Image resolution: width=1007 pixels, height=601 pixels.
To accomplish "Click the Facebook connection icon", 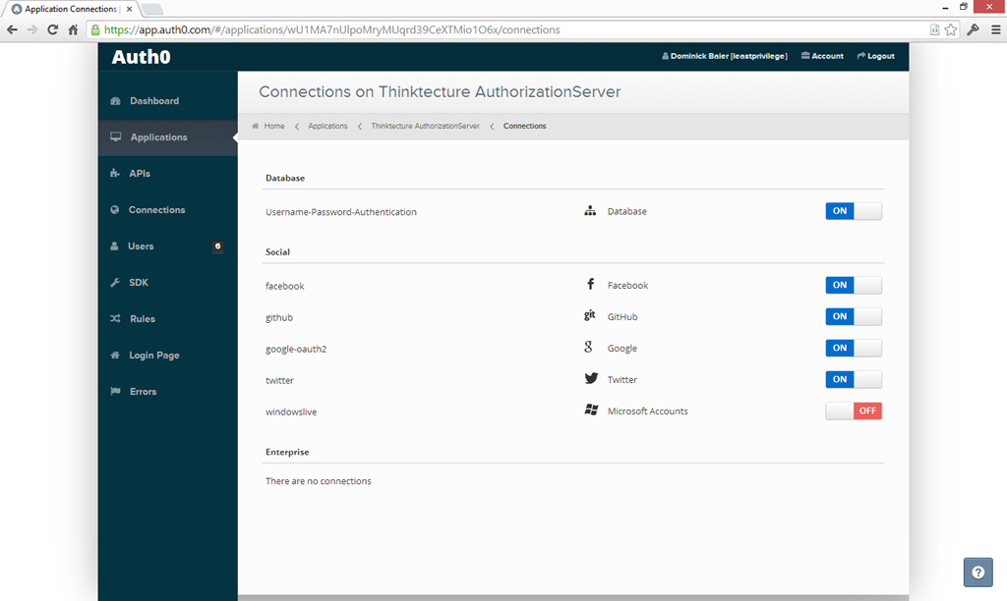I will click(x=591, y=285).
